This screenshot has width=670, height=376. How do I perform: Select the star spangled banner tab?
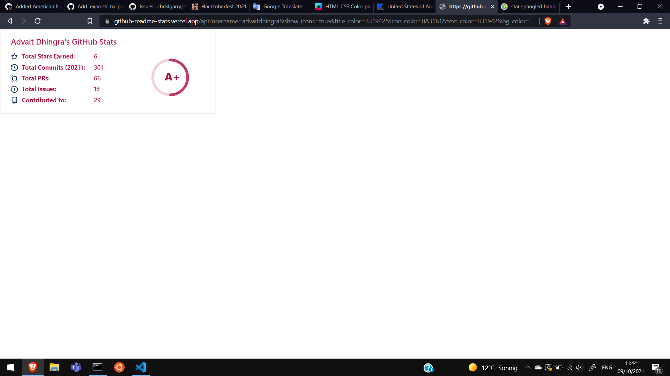click(529, 7)
